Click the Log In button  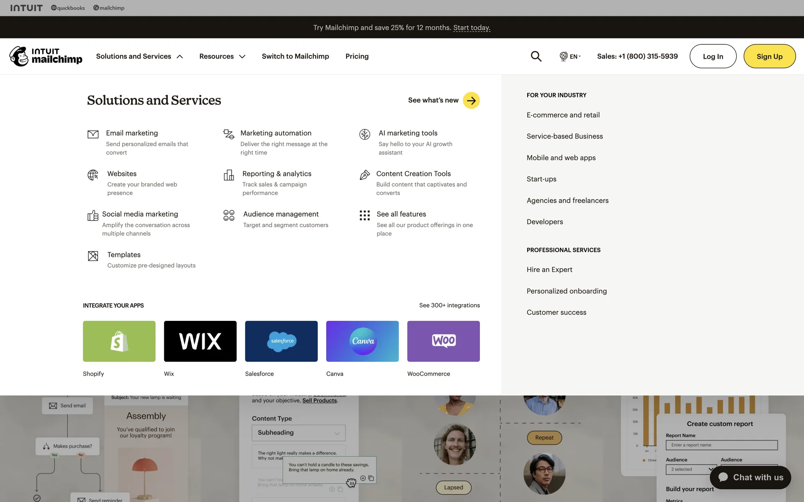[x=713, y=56]
